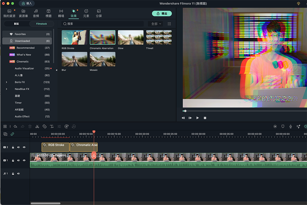Screen dimensions: 307x205
Task: Switch to the 轉場 transitions tab
Action: click(x=61, y=13)
